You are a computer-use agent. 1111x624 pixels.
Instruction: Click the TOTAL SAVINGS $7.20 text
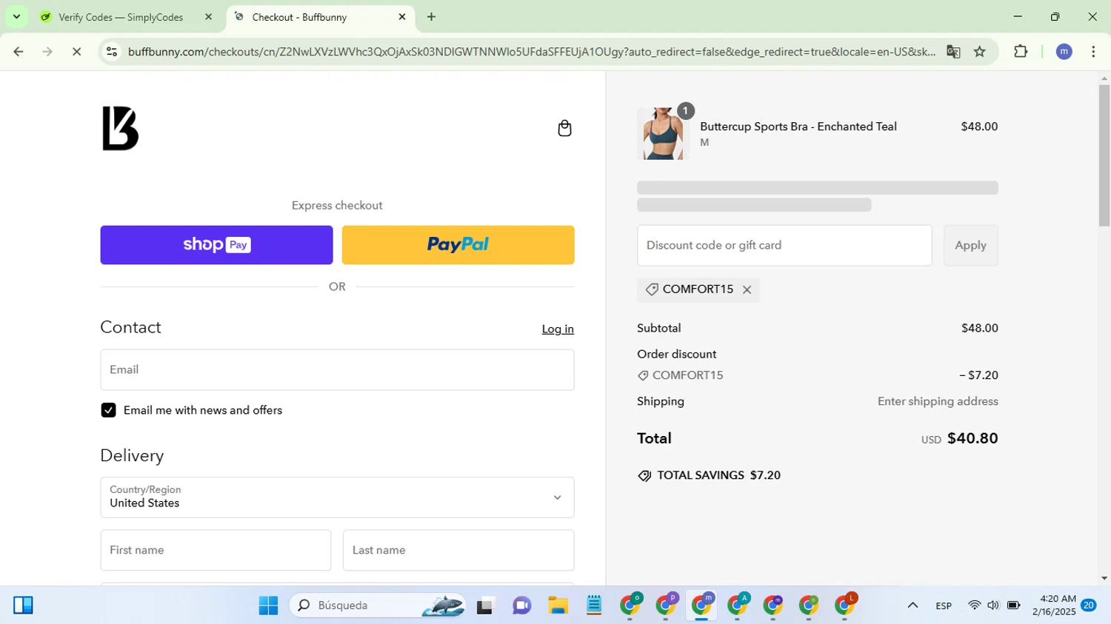point(718,475)
